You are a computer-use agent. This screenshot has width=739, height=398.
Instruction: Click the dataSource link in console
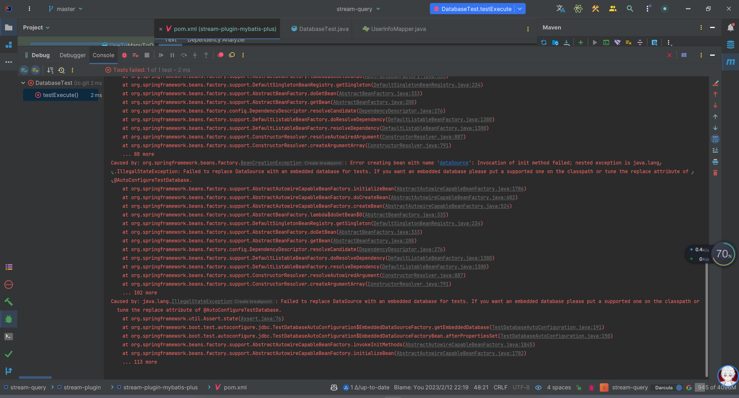coord(454,163)
